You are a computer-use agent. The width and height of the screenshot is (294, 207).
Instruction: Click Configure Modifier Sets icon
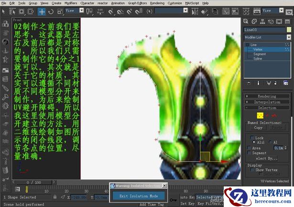(286, 83)
